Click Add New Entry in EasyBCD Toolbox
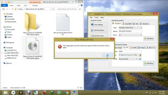The image size is (168, 95). coord(99,36)
